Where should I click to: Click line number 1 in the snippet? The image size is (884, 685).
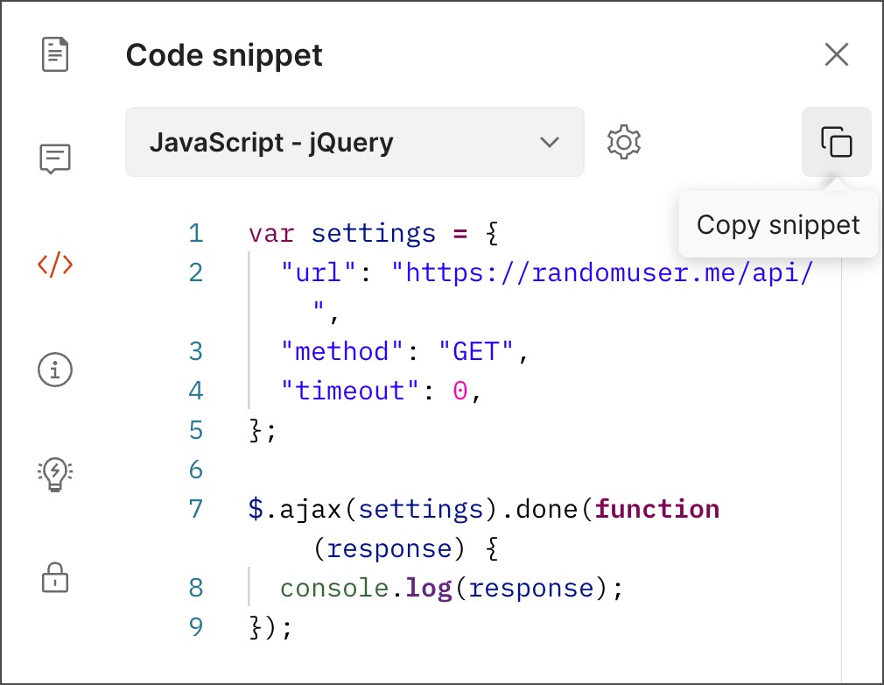point(195,233)
